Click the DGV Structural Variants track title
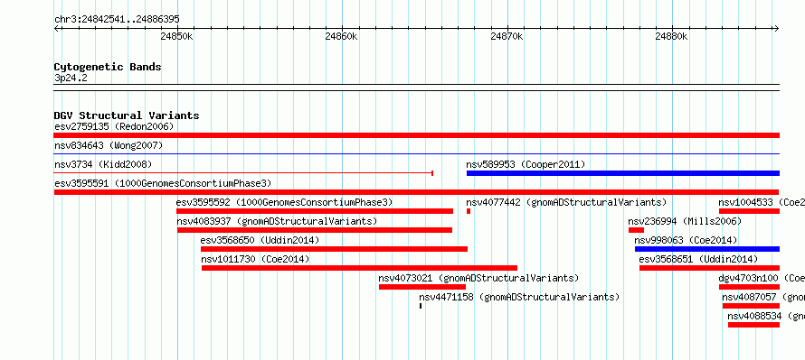 127,115
